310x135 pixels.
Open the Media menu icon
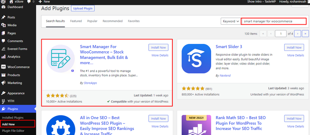click(3, 25)
